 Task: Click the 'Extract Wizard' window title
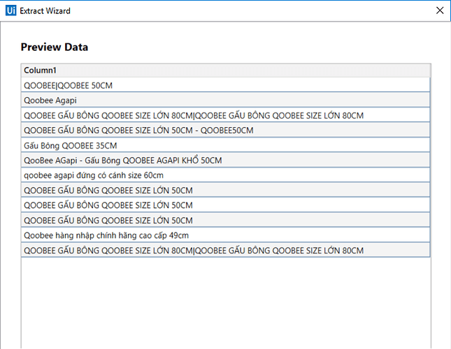[45, 11]
